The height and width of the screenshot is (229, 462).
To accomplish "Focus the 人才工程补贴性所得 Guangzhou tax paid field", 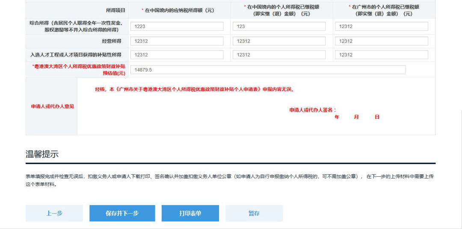I will click(382, 55).
